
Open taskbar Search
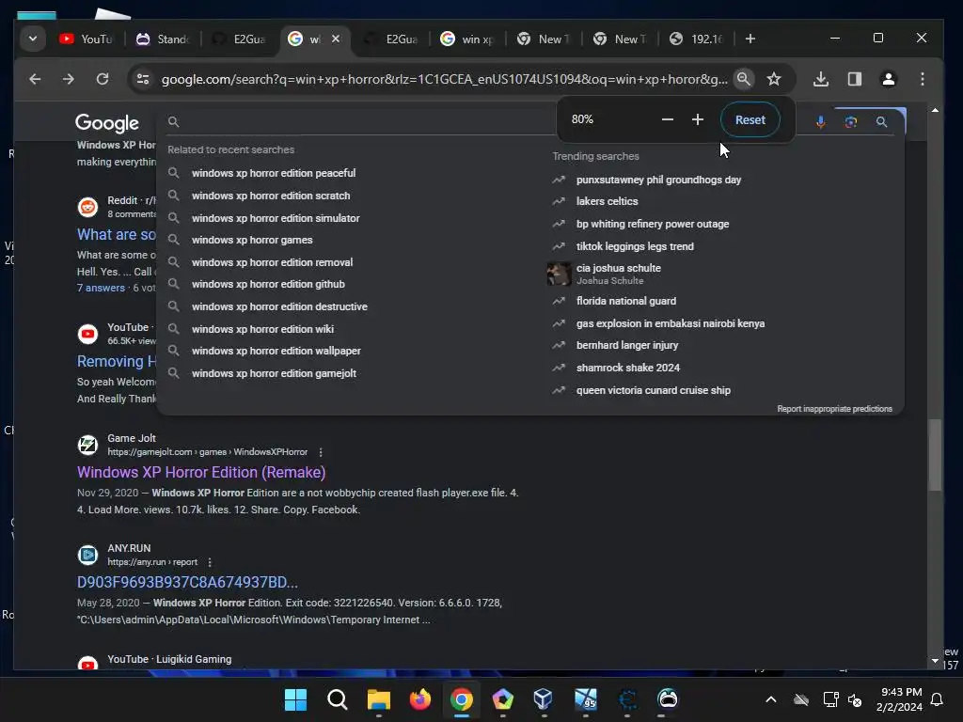337,699
